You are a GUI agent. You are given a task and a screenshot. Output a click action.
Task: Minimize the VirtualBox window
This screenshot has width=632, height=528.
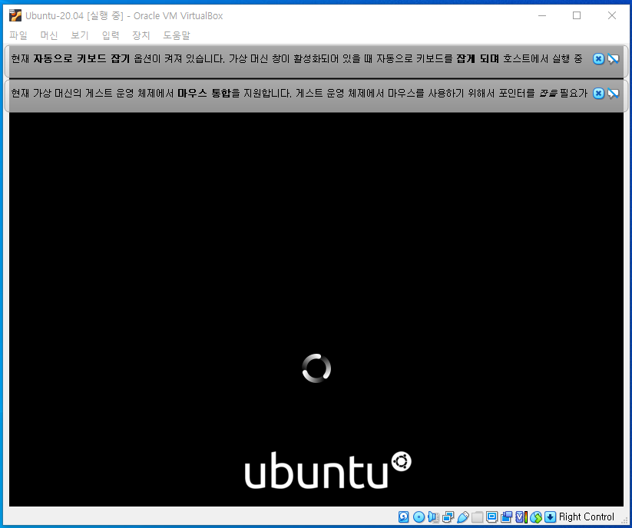click(x=542, y=15)
